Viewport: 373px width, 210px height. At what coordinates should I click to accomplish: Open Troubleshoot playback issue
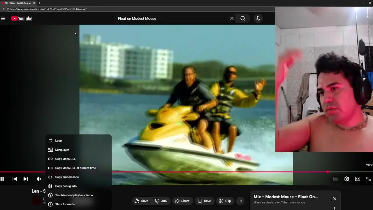tap(78, 195)
